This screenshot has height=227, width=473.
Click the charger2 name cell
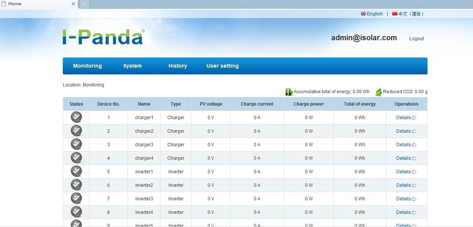(x=144, y=131)
